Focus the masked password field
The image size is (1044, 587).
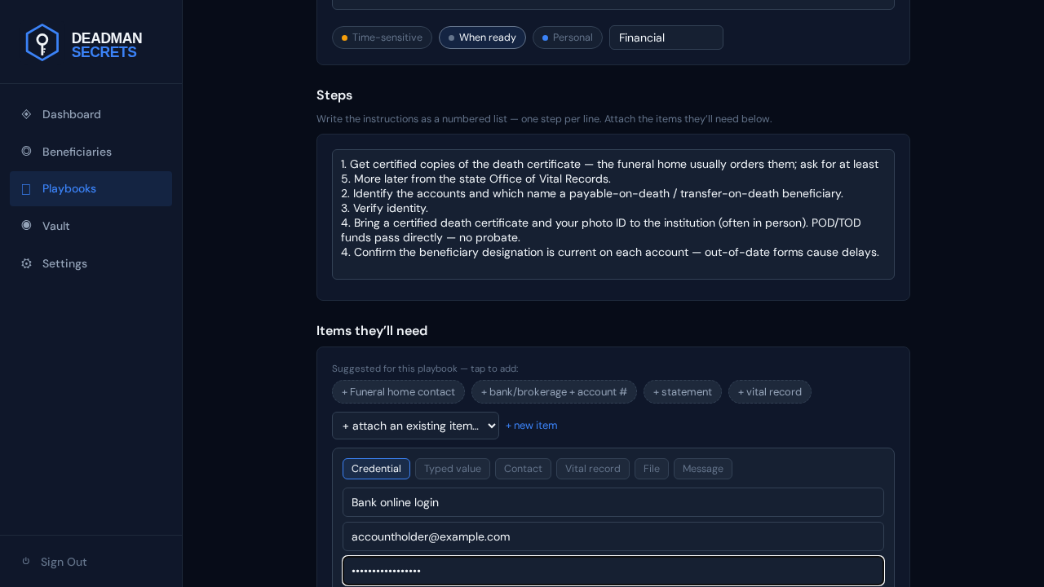(x=613, y=571)
